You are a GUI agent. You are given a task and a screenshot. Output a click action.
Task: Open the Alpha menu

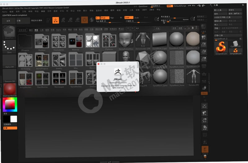click(x=5, y=12)
